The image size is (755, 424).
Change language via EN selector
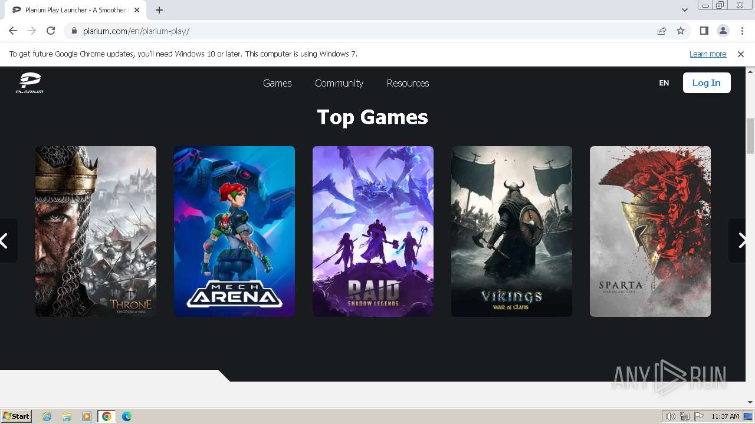pos(664,83)
